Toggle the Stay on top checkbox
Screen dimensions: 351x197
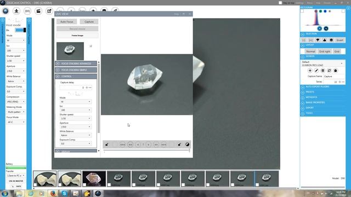tap(280, 3)
